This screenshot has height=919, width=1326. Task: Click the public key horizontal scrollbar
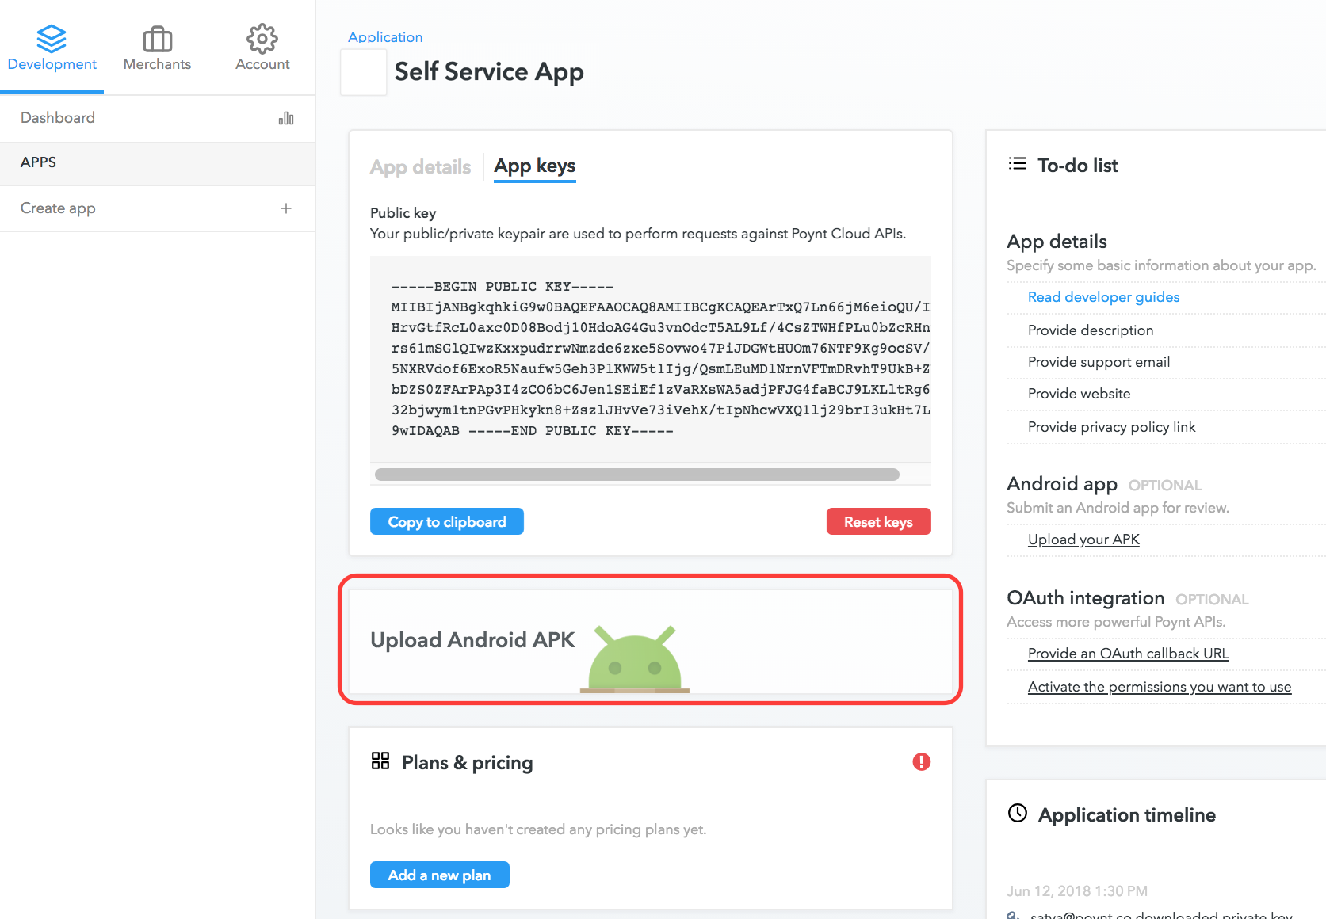pos(637,475)
